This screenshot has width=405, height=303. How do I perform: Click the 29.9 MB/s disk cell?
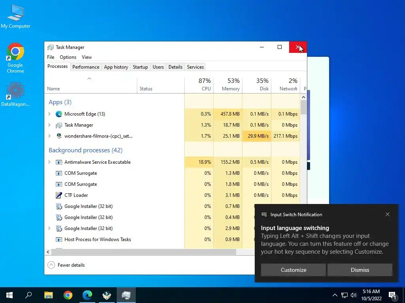[x=257, y=136]
